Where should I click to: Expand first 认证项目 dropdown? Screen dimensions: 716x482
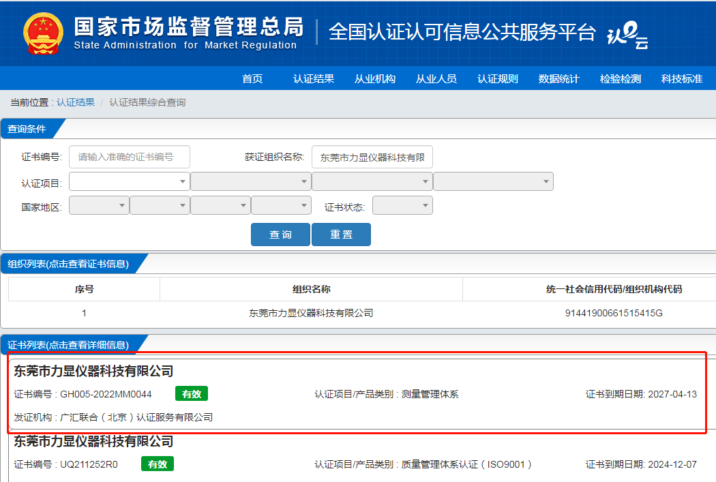click(130, 181)
